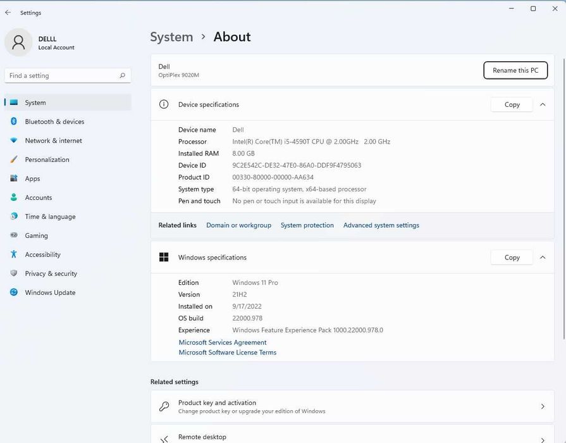Click the Rename this PC button
This screenshot has width=566, height=443.
click(515, 70)
